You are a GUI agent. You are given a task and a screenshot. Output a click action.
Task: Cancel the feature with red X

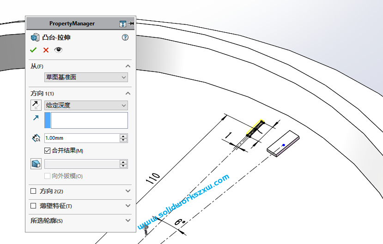click(x=46, y=50)
